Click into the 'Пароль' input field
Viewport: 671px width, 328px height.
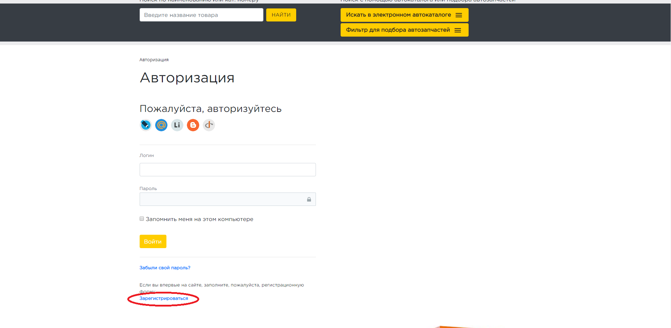(x=227, y=199)
